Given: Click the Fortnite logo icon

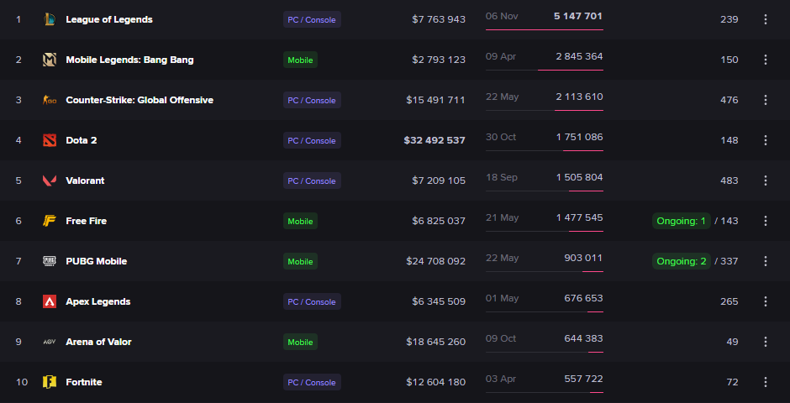Looking at the screenshot, I should pos(50,382).
